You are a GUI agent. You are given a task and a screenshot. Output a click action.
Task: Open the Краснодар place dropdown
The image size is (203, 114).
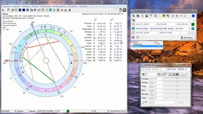coord(189,28)
